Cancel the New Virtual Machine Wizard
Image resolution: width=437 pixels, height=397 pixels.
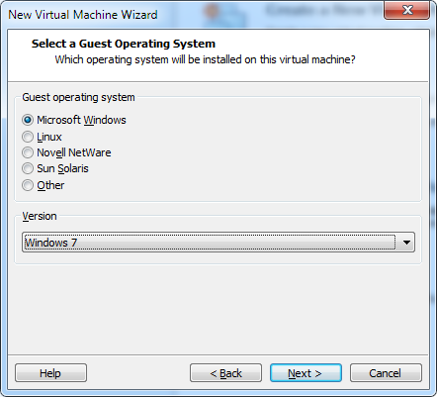coord(386,373)
